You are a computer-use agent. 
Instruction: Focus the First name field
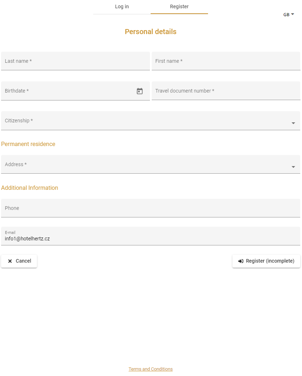pyautogui.click(x=226, y=61)
